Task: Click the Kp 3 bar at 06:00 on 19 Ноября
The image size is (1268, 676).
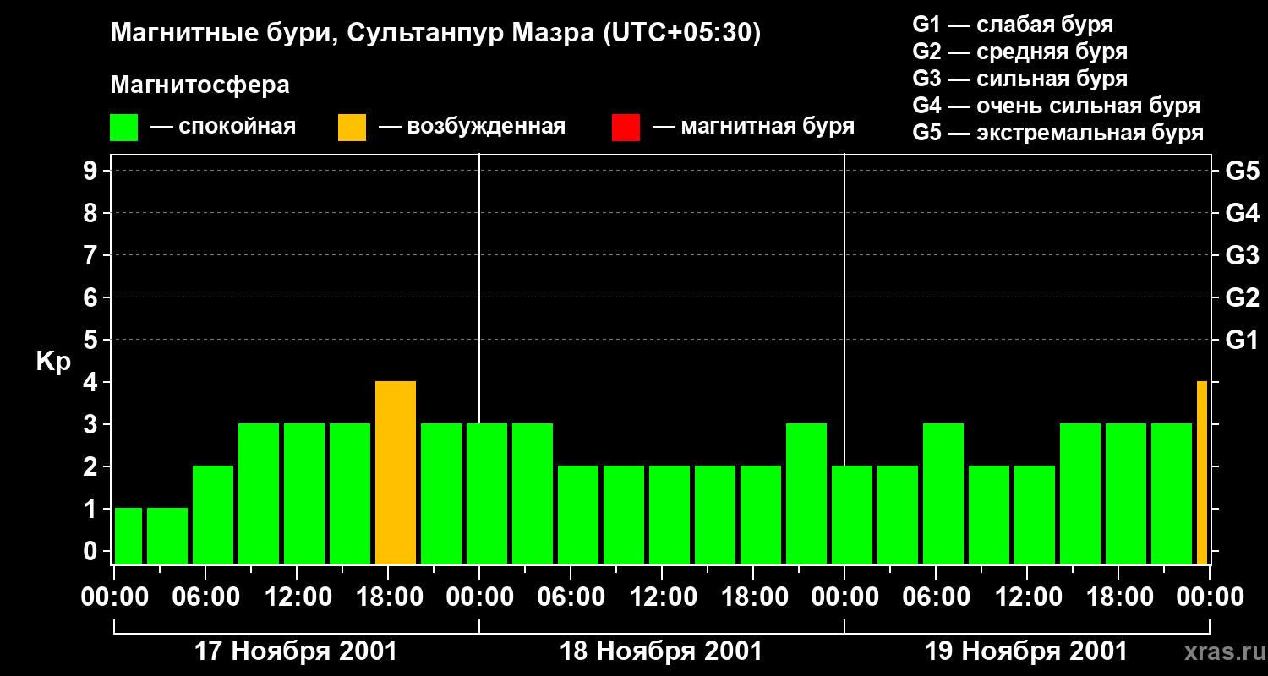Action: click(x=943, y=493)
